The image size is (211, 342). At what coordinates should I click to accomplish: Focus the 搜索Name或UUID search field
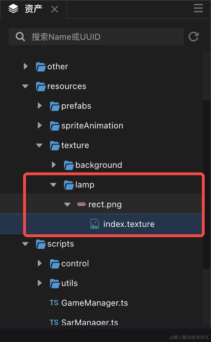96,36
